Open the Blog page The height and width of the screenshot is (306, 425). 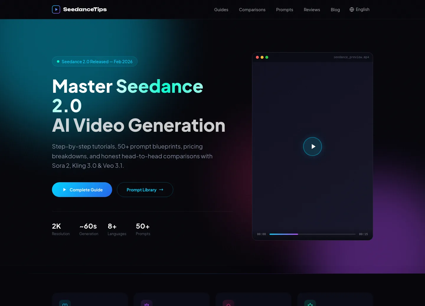coord(335,10)
